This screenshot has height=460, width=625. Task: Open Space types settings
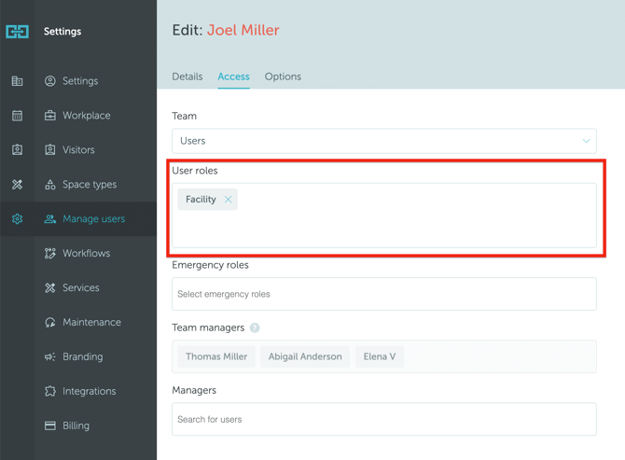[x=90, y=185]
